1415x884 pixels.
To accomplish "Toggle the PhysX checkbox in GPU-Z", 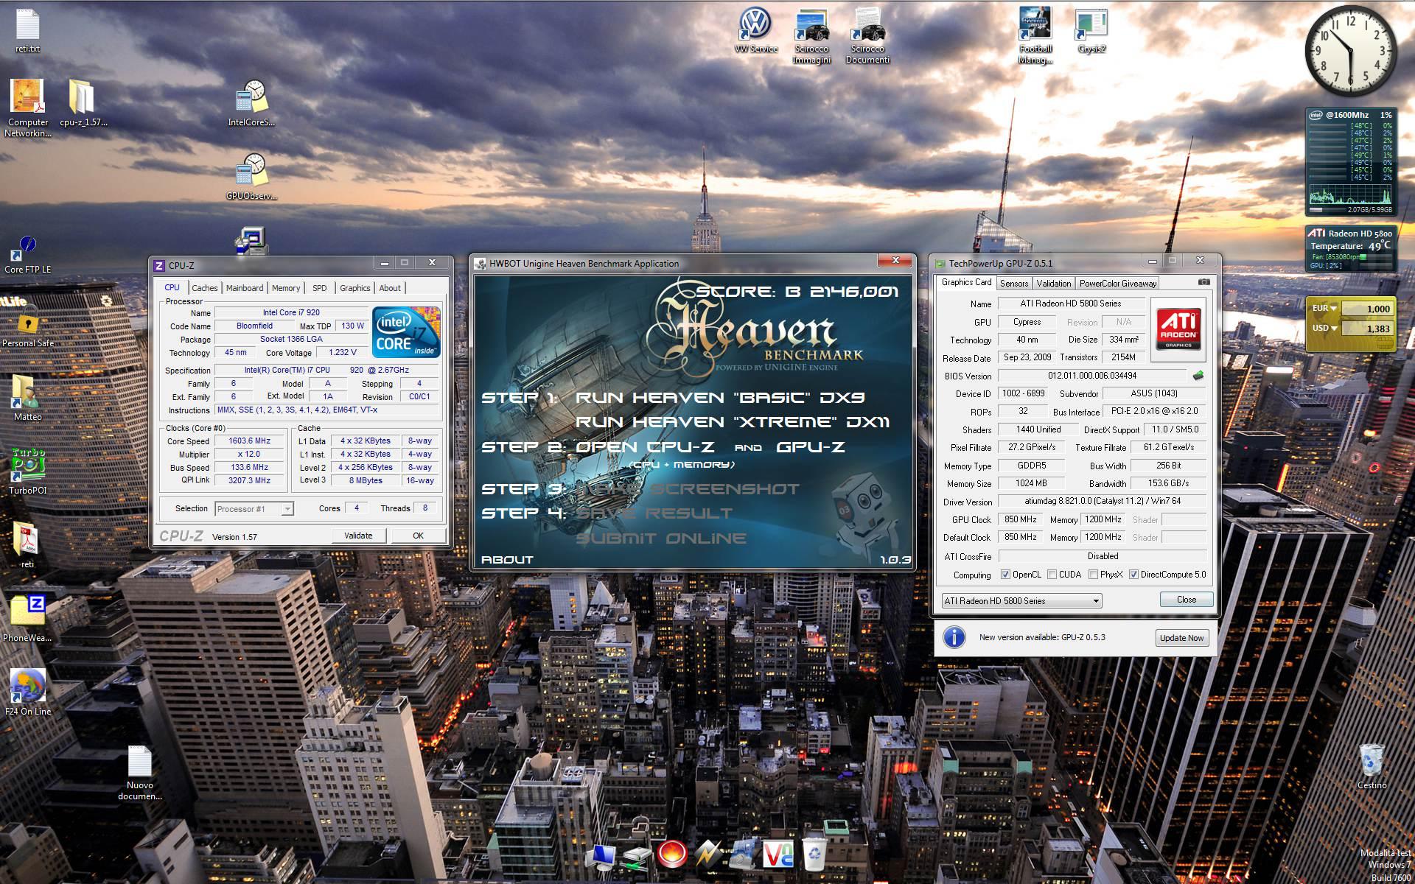I will pyautogui.click(x=1093, y=575).
